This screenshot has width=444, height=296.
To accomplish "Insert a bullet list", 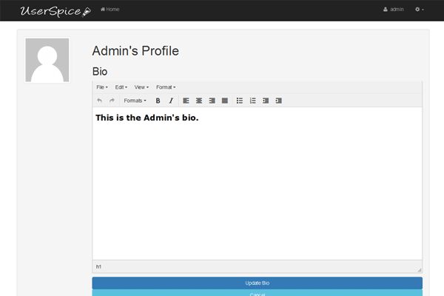I will point(239,101).
